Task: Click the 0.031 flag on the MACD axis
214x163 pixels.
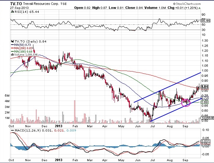Action: click(205, 141)
